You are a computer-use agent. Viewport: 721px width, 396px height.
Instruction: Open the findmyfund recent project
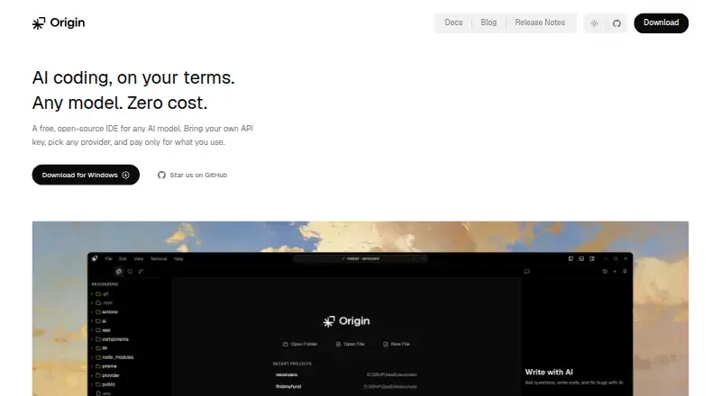click(x=346, y=387)
